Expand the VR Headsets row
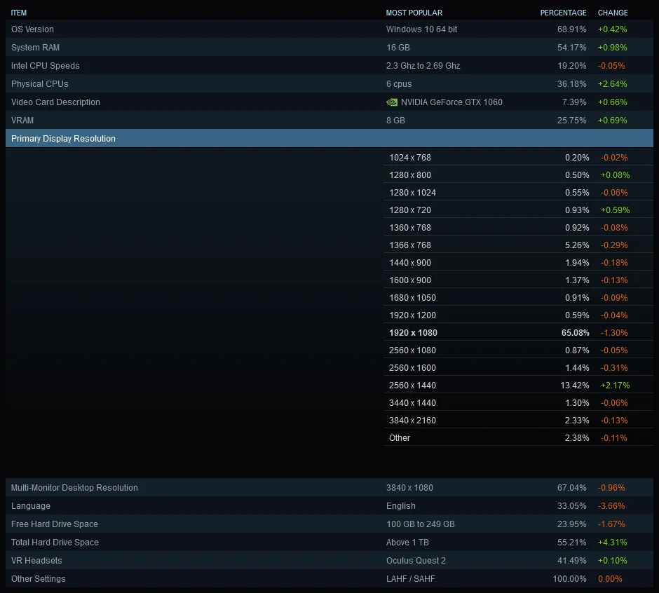 329,561
